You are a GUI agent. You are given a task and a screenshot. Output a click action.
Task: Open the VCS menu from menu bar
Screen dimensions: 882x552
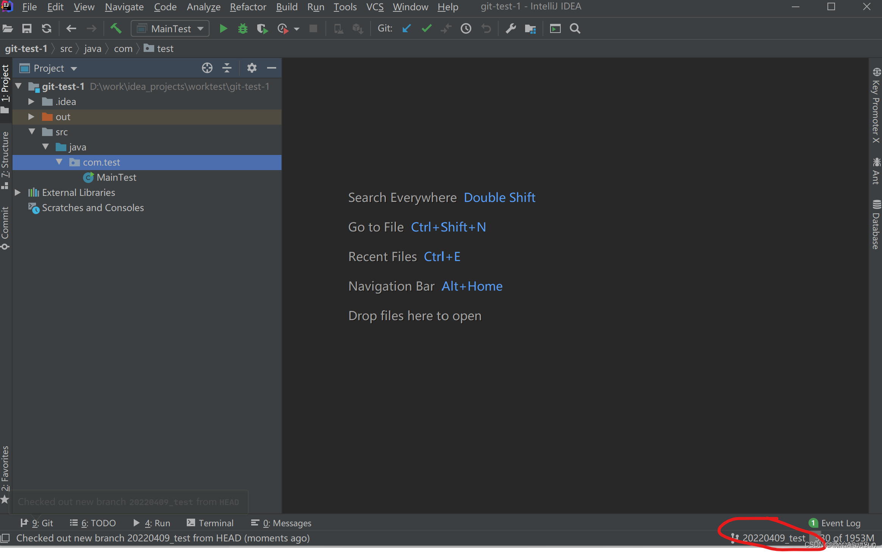pos(376,6)
